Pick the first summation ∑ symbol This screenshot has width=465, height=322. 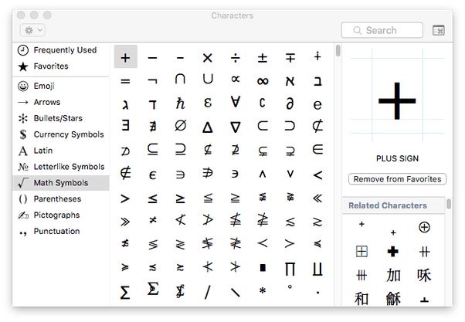click(125, 293)
